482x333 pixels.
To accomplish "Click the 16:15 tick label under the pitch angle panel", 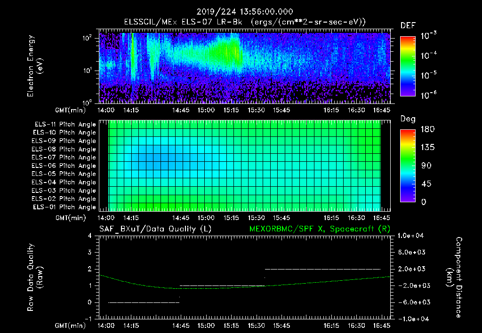I will [331, 218].
